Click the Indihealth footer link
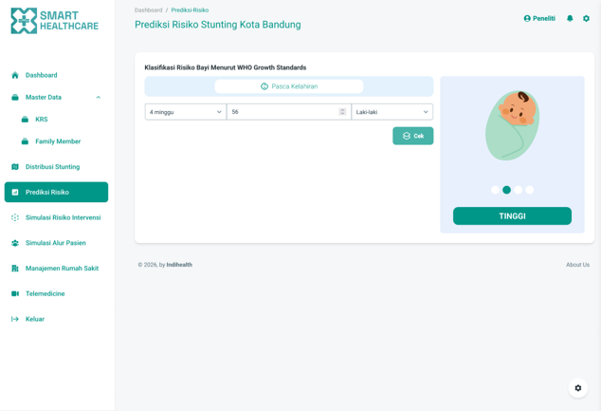601x411 pixels. 179,265
